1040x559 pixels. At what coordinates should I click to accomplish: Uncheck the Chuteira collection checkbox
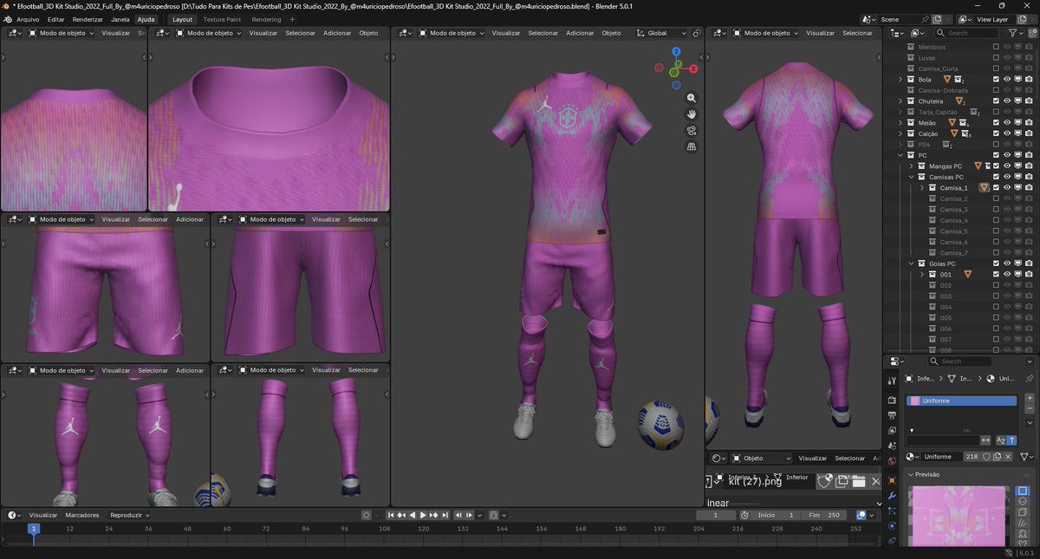pos(997,101)
